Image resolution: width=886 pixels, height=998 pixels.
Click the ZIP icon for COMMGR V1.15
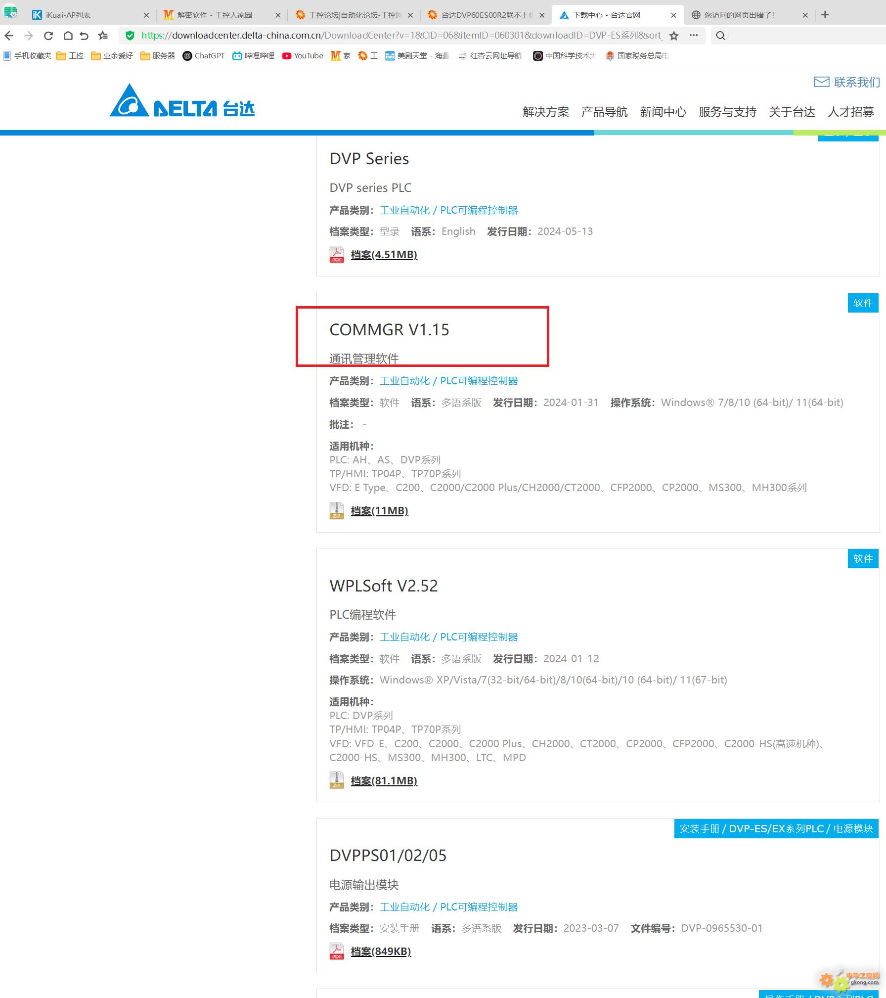pos(337,510)
